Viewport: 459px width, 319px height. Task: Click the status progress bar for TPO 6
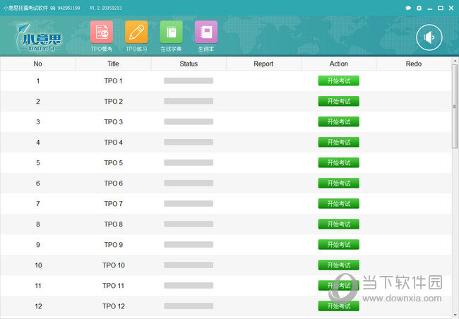point(189,183)
